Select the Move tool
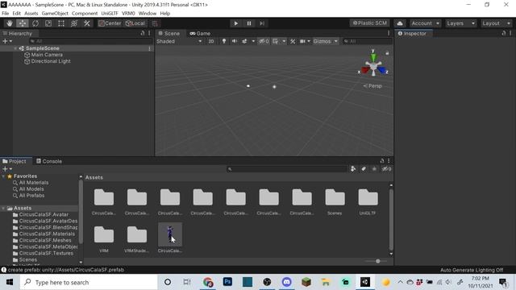The height and width of the screenshot is (290, 516). [x=23, y=23]
